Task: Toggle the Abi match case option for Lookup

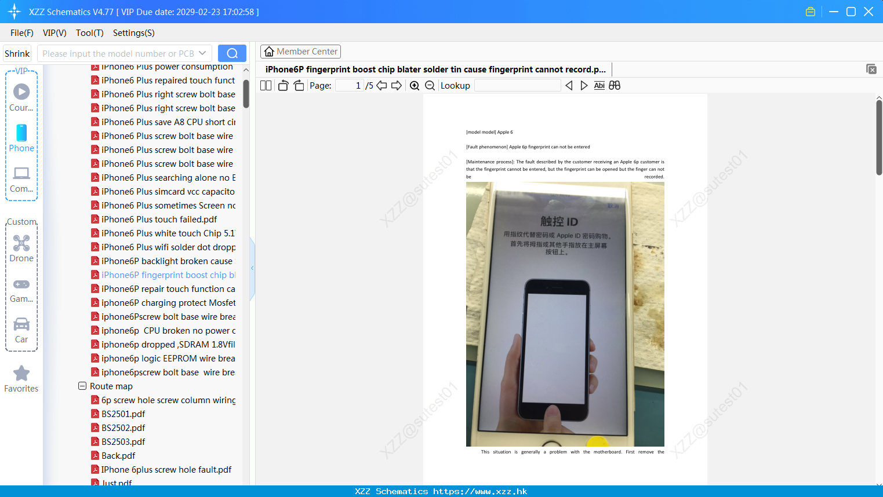Action: [599, 85]
